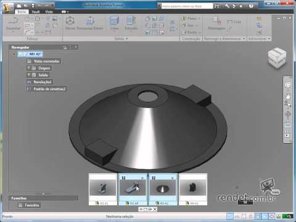This screenshot has height=222, width=296.
Task: Click the green status icon in the status bar
Action: click(288, 216)
